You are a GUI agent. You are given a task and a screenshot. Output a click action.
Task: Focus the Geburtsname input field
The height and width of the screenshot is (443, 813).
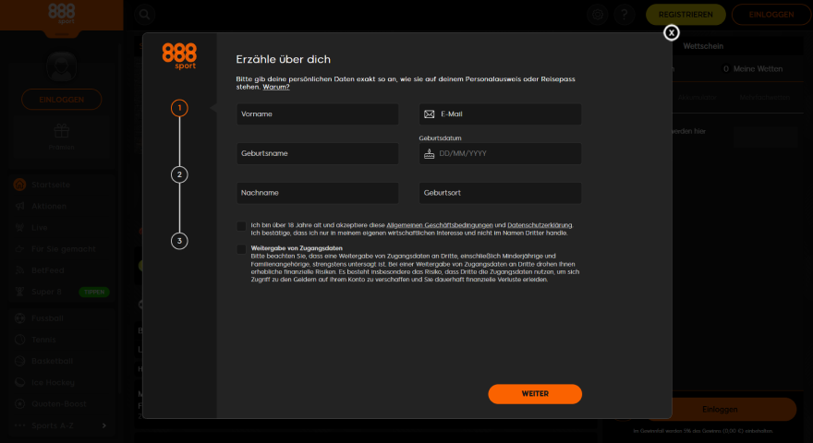point(318,153)
